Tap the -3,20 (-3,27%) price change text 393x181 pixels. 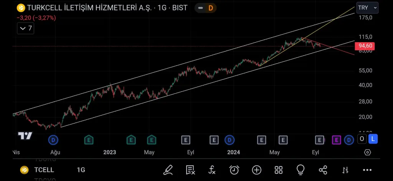[36, 18]
